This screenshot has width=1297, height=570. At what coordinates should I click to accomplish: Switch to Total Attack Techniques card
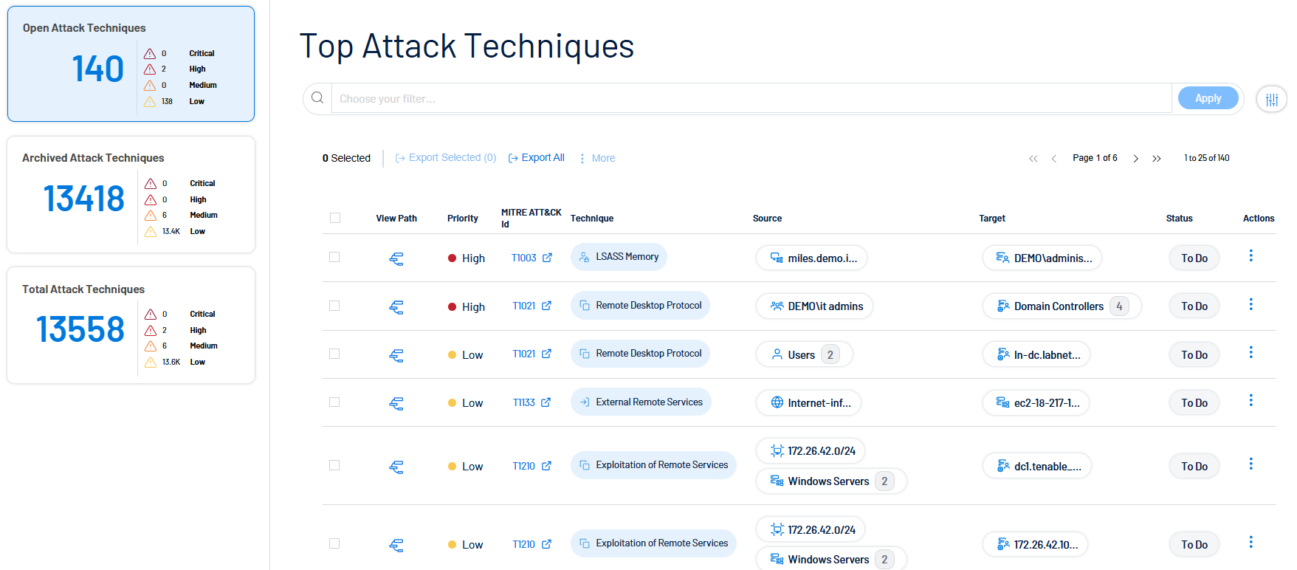[x=131, y=325]
